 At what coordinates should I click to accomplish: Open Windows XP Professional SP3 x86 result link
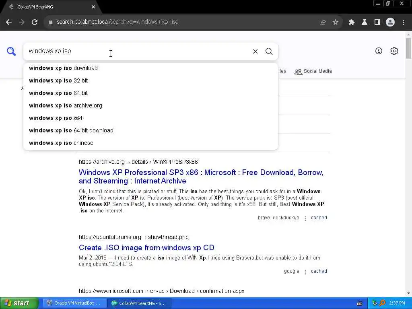pos(201,177)
